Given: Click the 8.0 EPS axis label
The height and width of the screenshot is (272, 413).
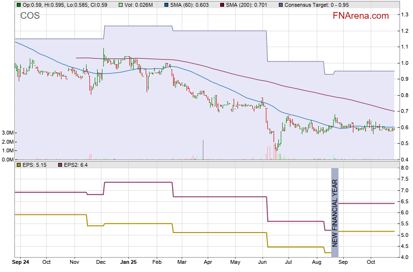Looking at the screenshot, I should [x=405, y=168].
